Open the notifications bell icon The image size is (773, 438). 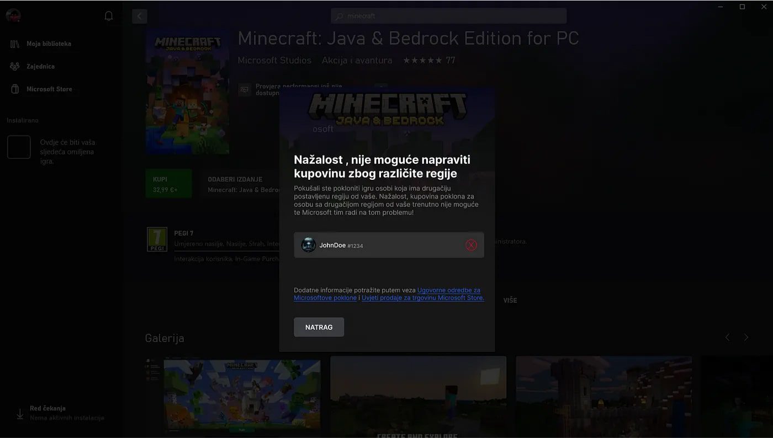(109, 16)
